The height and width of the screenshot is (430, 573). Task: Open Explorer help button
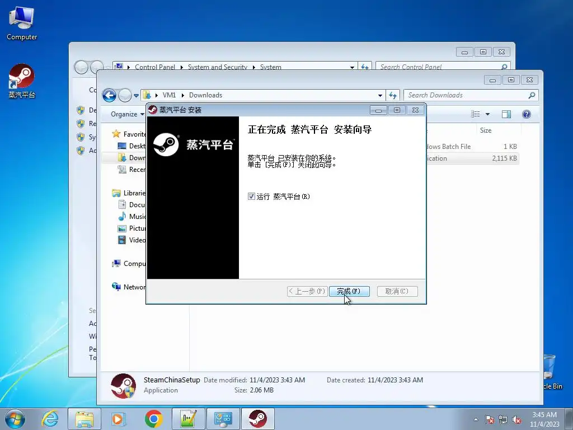point(527,114)
